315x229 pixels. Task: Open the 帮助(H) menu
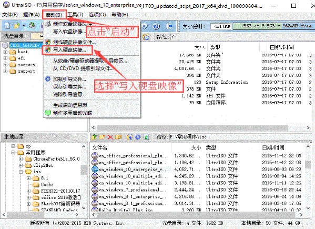coord(120,15)
